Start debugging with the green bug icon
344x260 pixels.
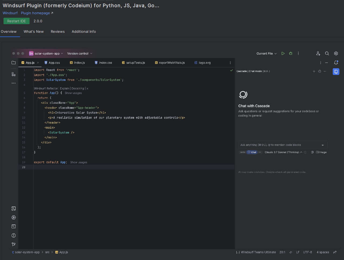(291, 53)
